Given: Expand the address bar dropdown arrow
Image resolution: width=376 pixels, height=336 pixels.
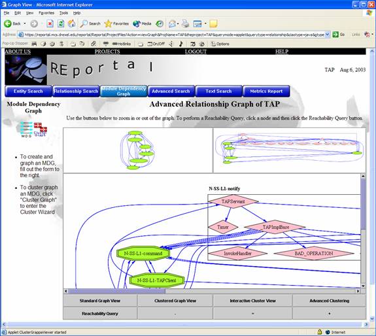Looking at the screenshot, I should tap(328, 35).
